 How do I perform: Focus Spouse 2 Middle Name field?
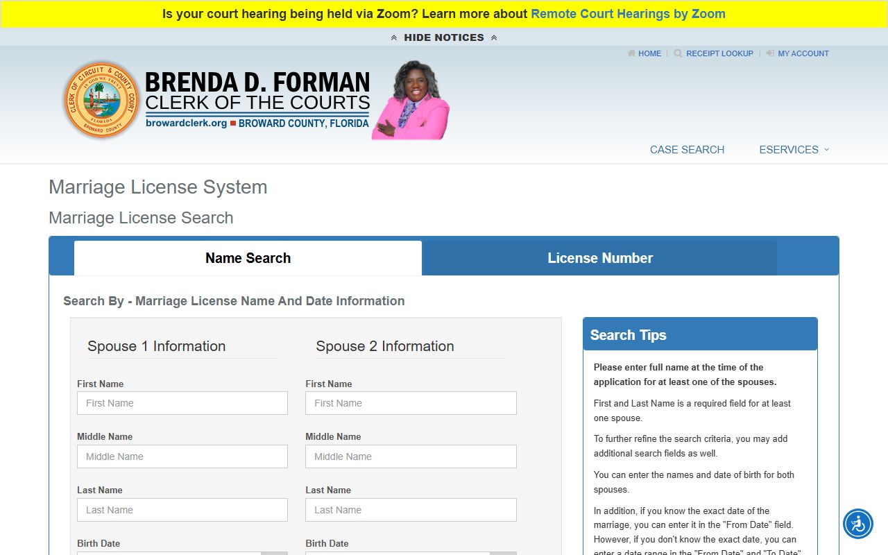coord(411,456)
